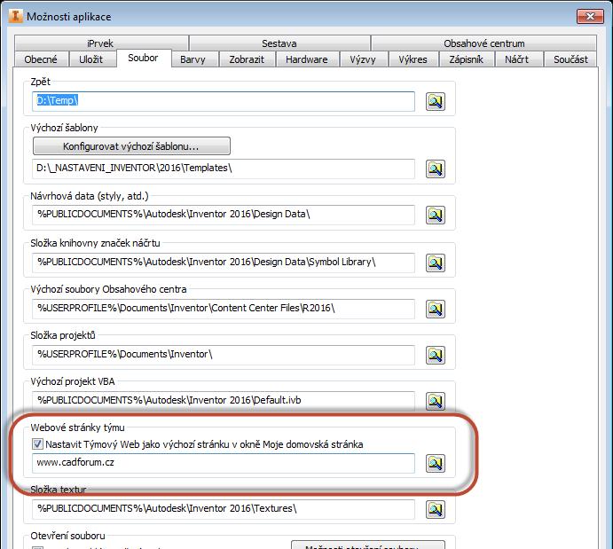The image size is (613, 549).
Task: Switch to the Hardware tab
Action: [x=307, y=59]
